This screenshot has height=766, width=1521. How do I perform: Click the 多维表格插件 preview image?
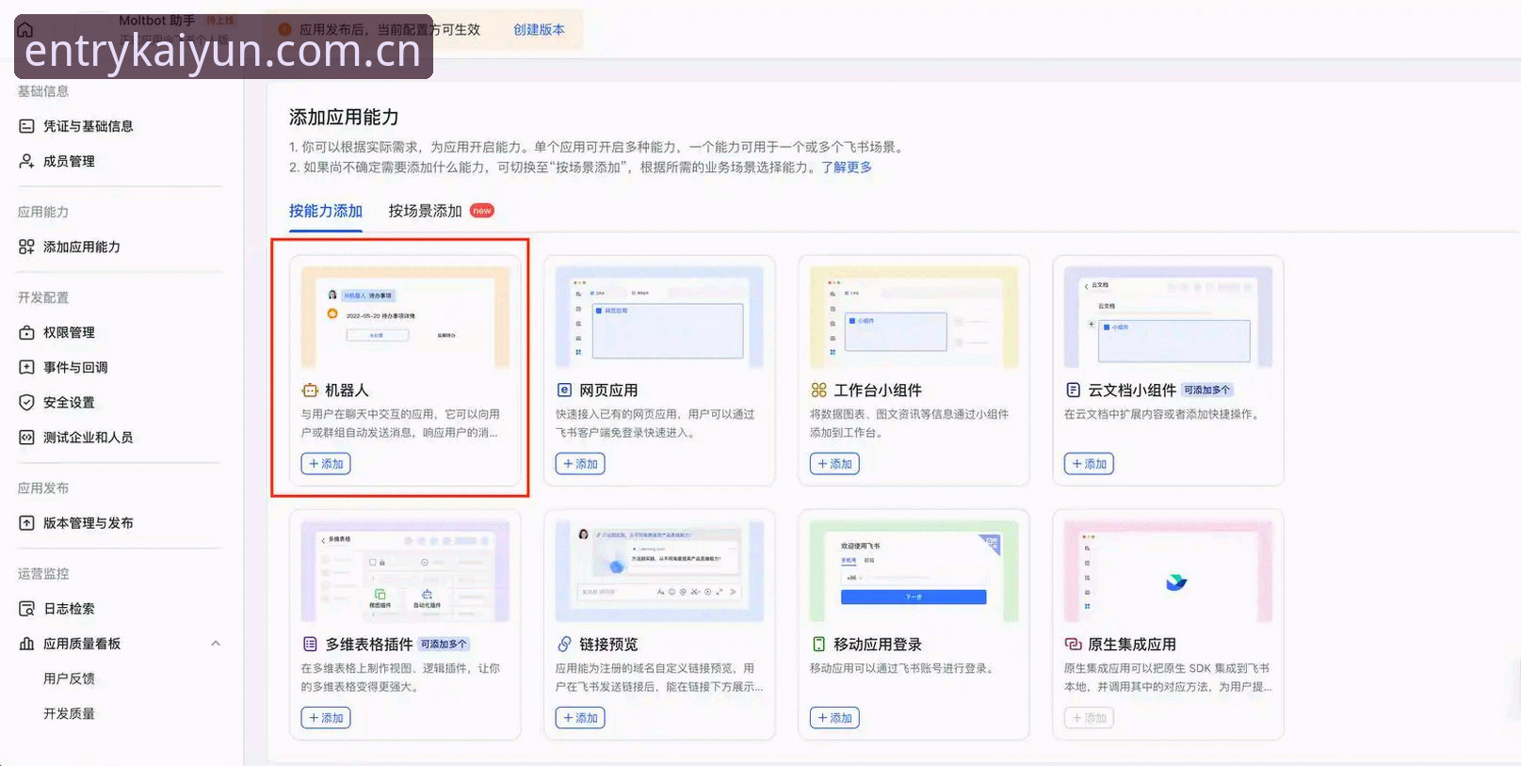point(405,571)
